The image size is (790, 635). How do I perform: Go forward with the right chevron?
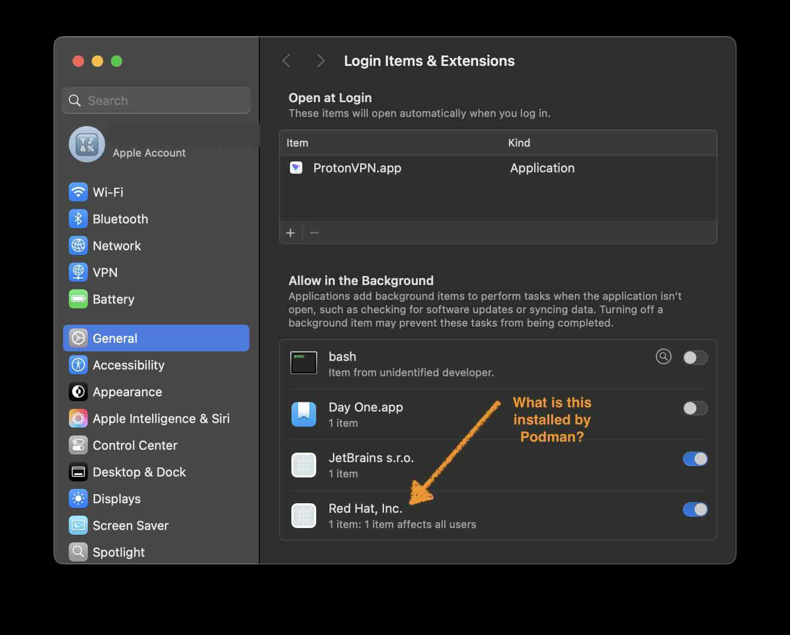coord(321,61)
